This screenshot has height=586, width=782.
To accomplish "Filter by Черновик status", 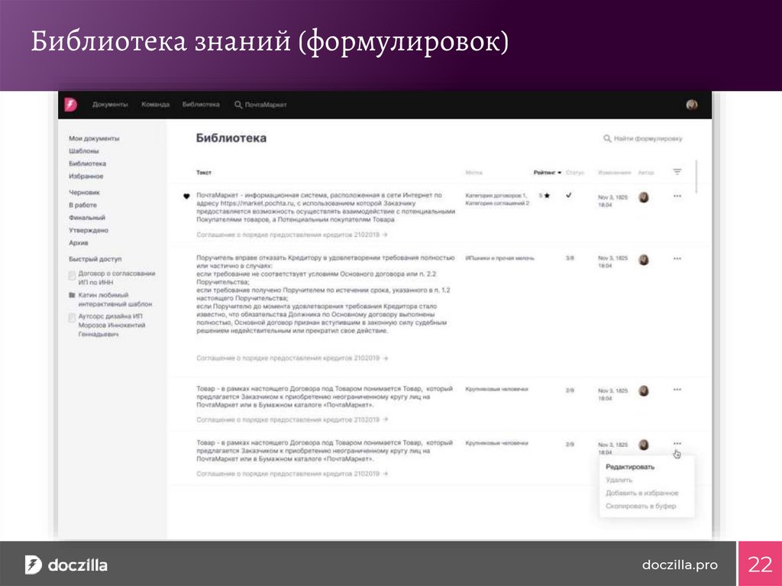I will pyautogui.click(x=84, y=193).
